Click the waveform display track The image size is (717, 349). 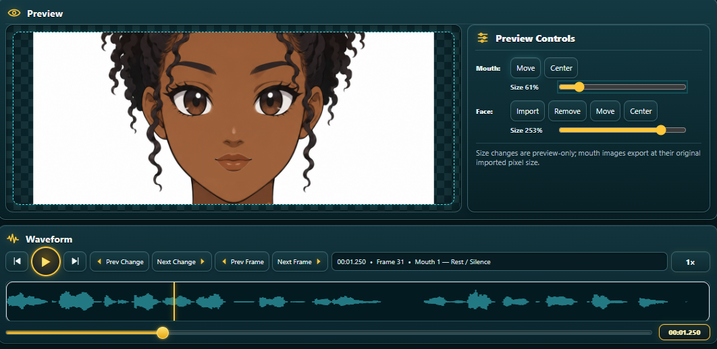coord(358,302)
